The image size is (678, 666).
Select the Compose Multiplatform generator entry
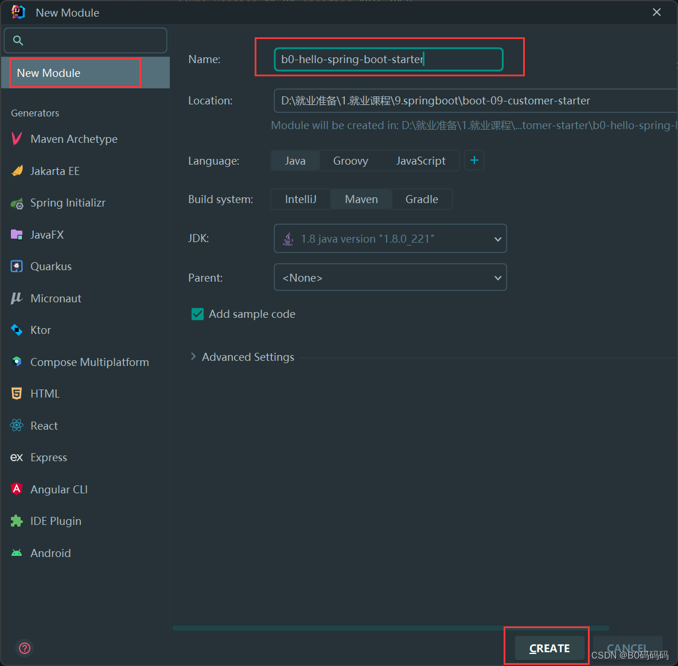(85, 361)
